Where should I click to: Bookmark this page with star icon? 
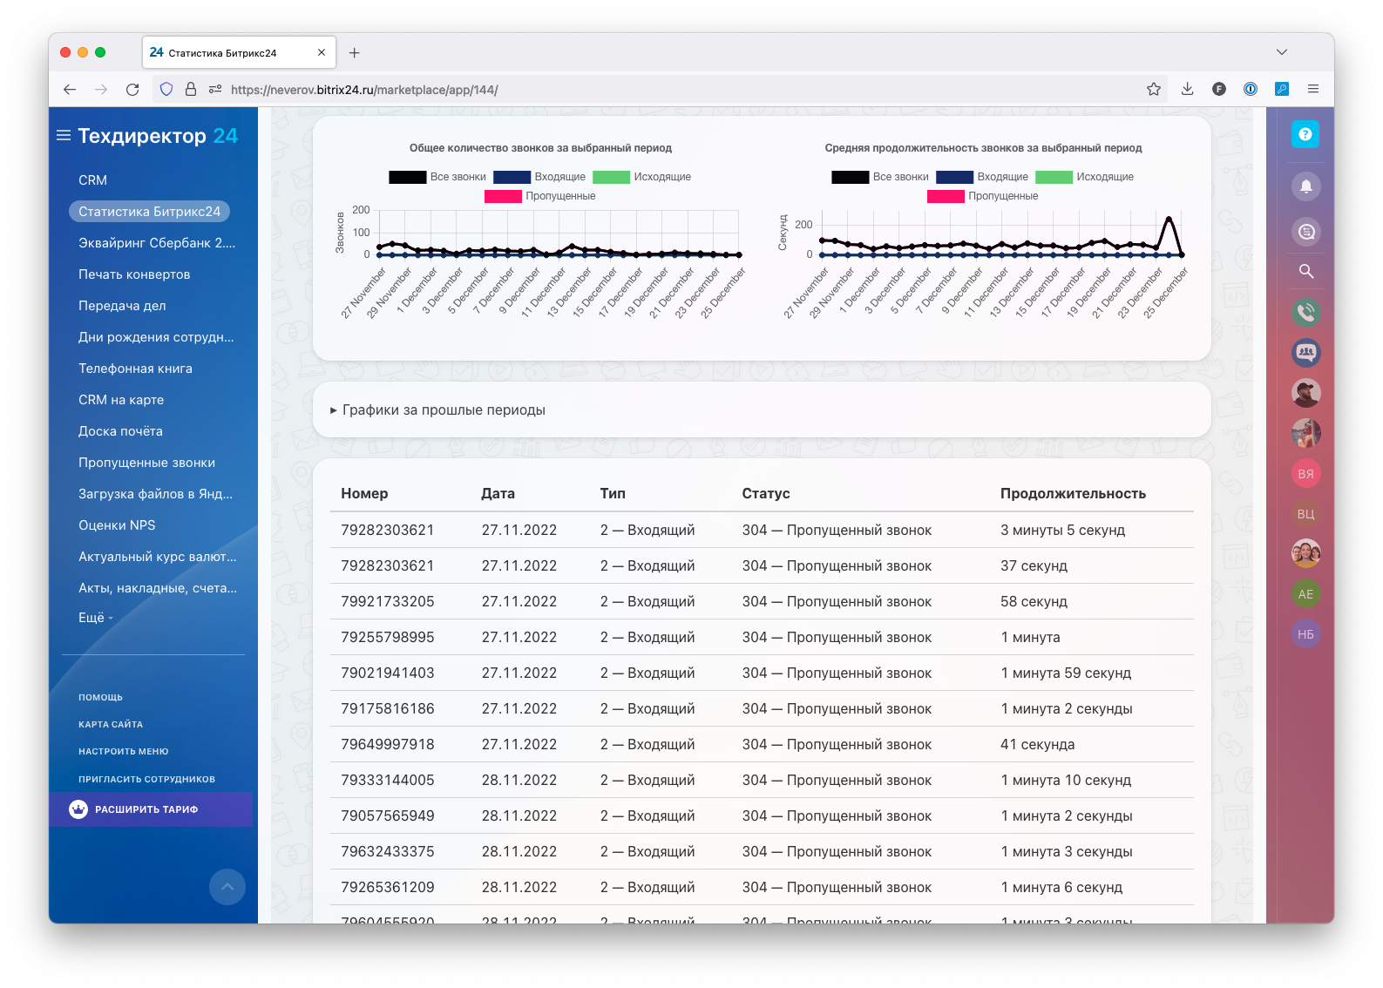1153,89
